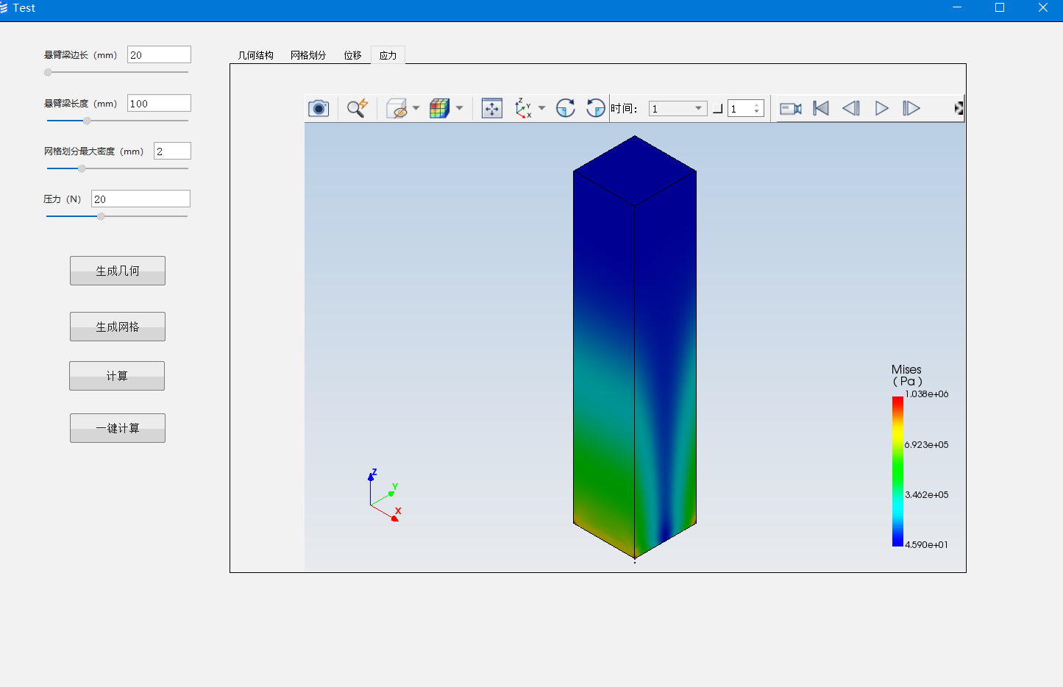The height and width of the screenshot is (687, 1063).
Task: Click the 生成网格 button
Action: tap(118, 327)
